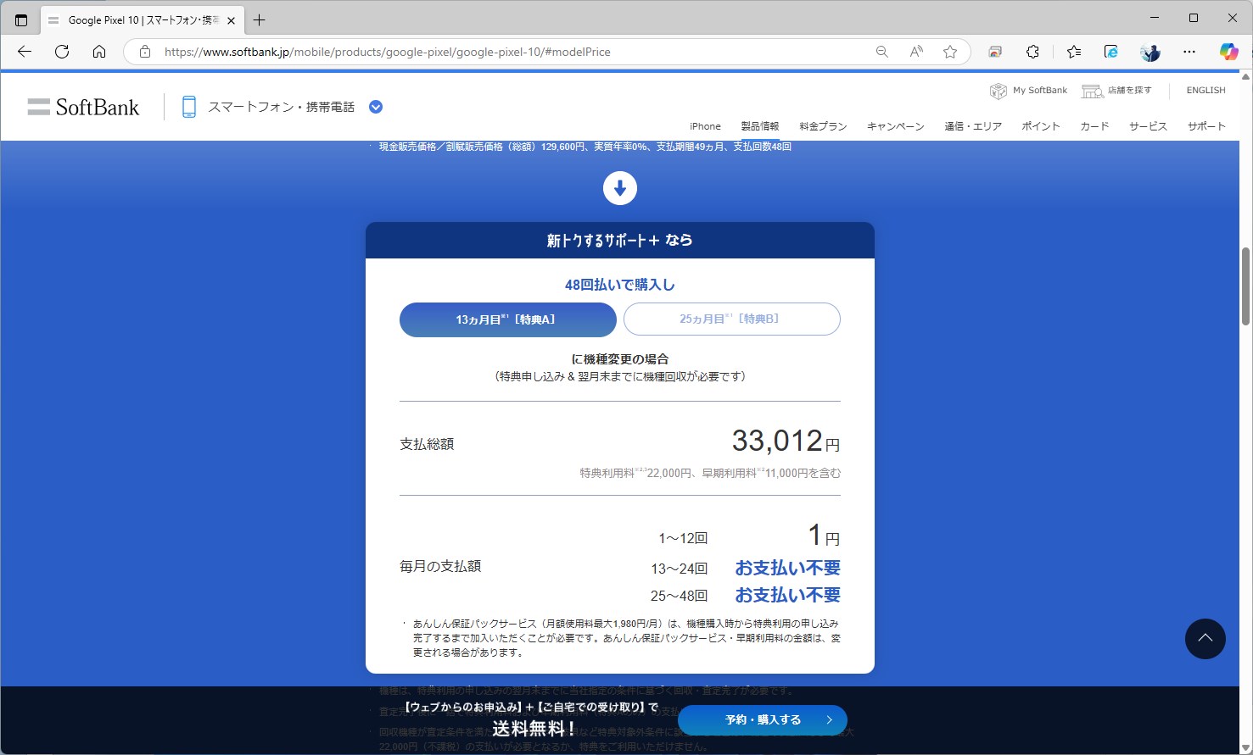Screen dimensions: 1253x755
Task: Open ポイント menu item
Action: pyautogui.click(x=1041, y=126)
